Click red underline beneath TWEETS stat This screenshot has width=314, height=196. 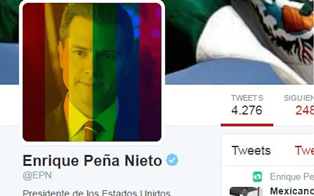247,125
